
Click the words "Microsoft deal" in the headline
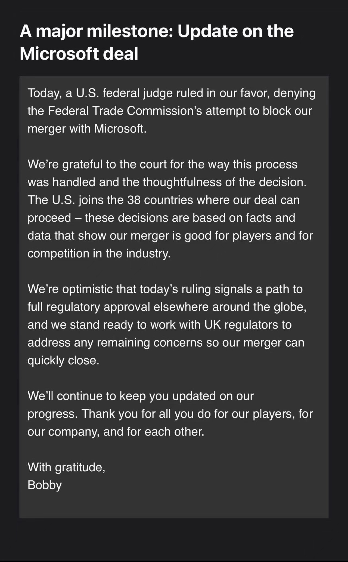coord(79,54)
